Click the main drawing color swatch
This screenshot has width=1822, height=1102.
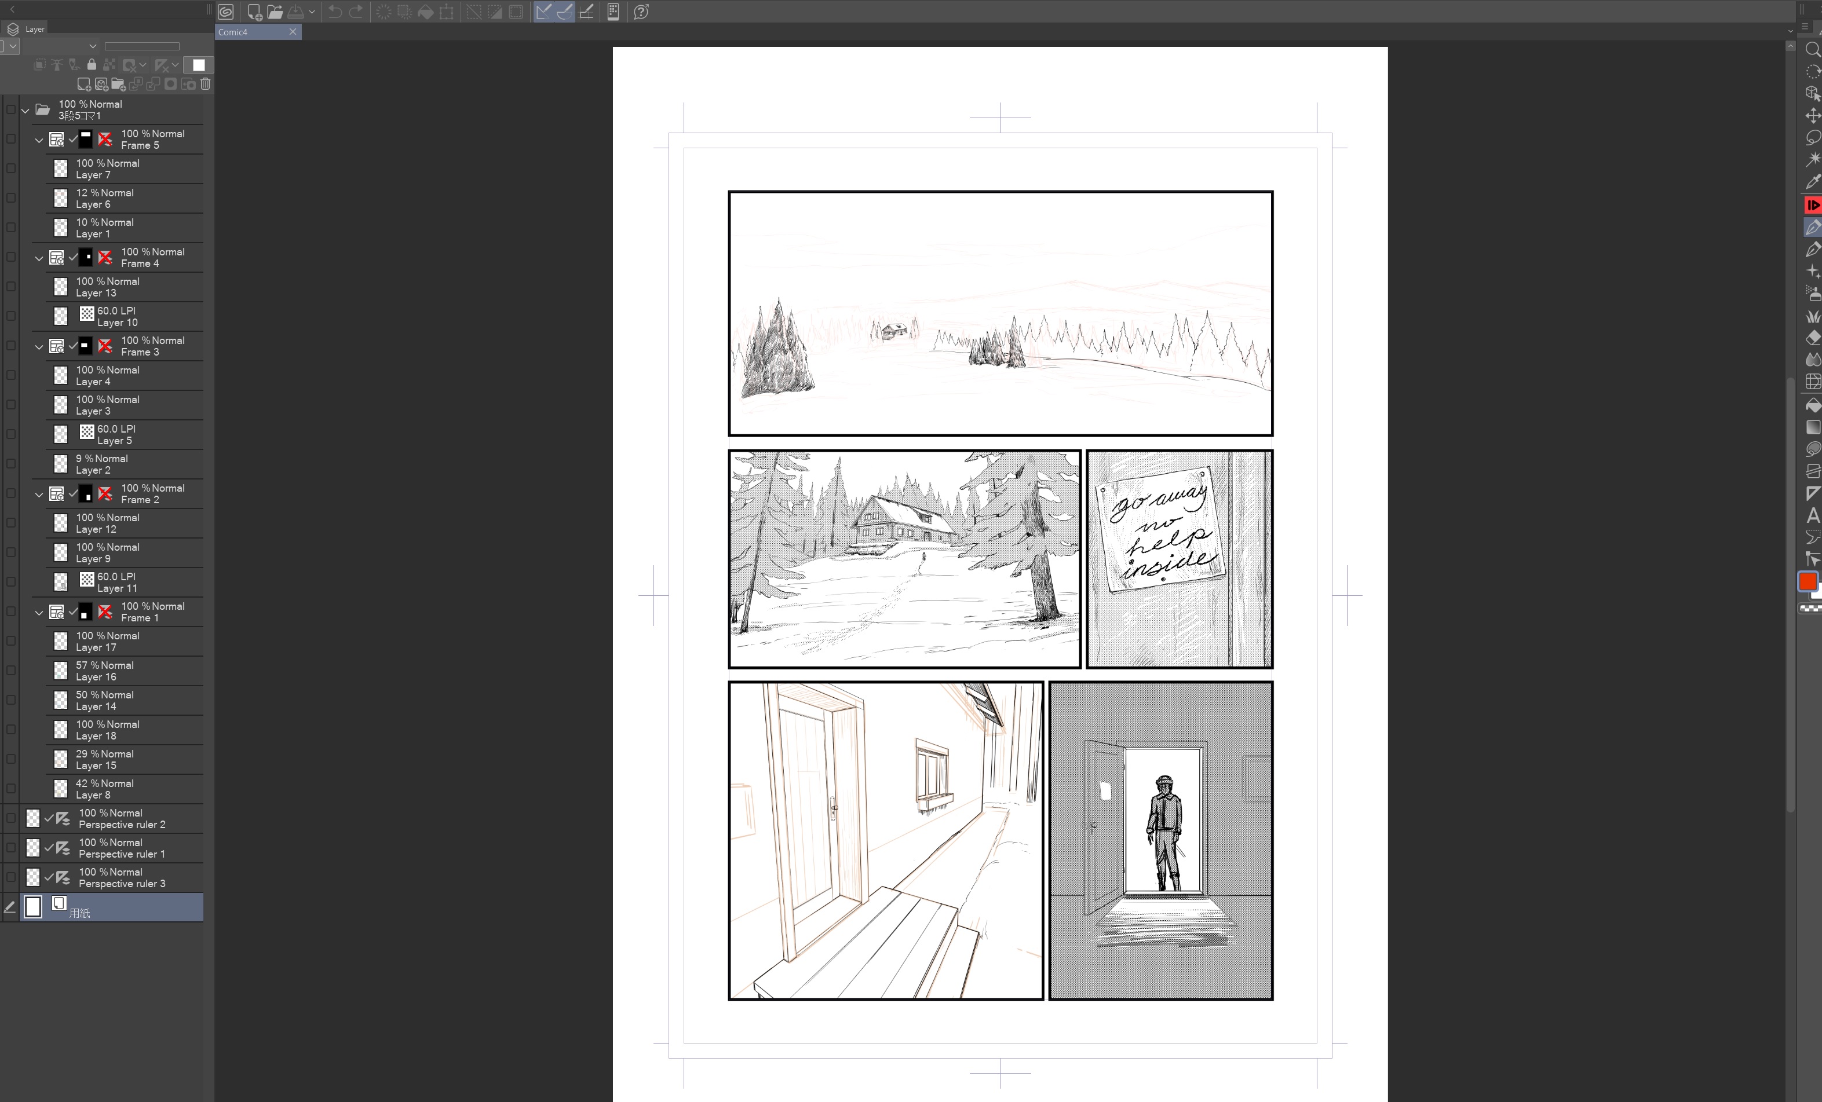tap(1808, 583)
